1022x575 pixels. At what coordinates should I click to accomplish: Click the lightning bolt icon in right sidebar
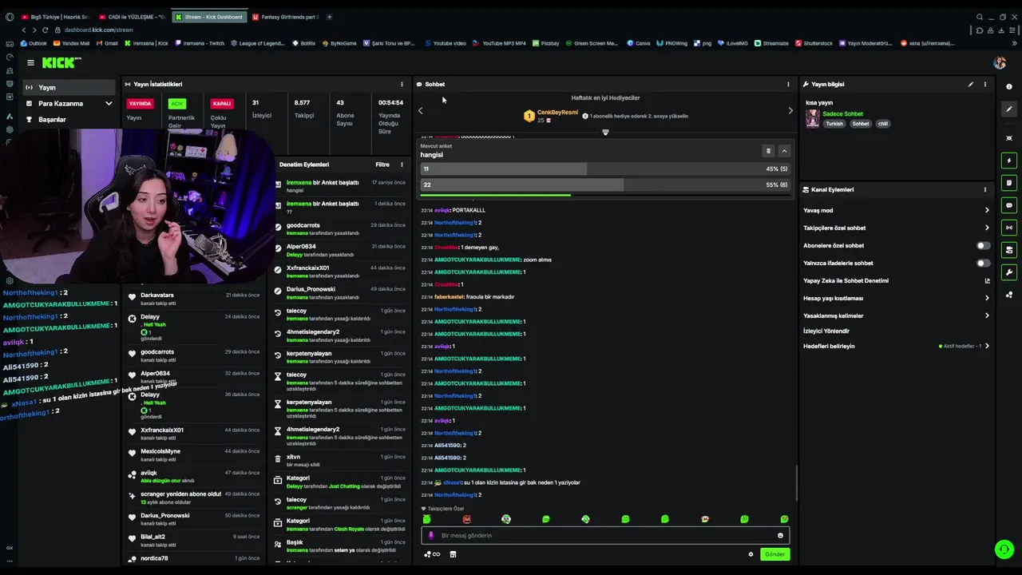click(1009, 161)
